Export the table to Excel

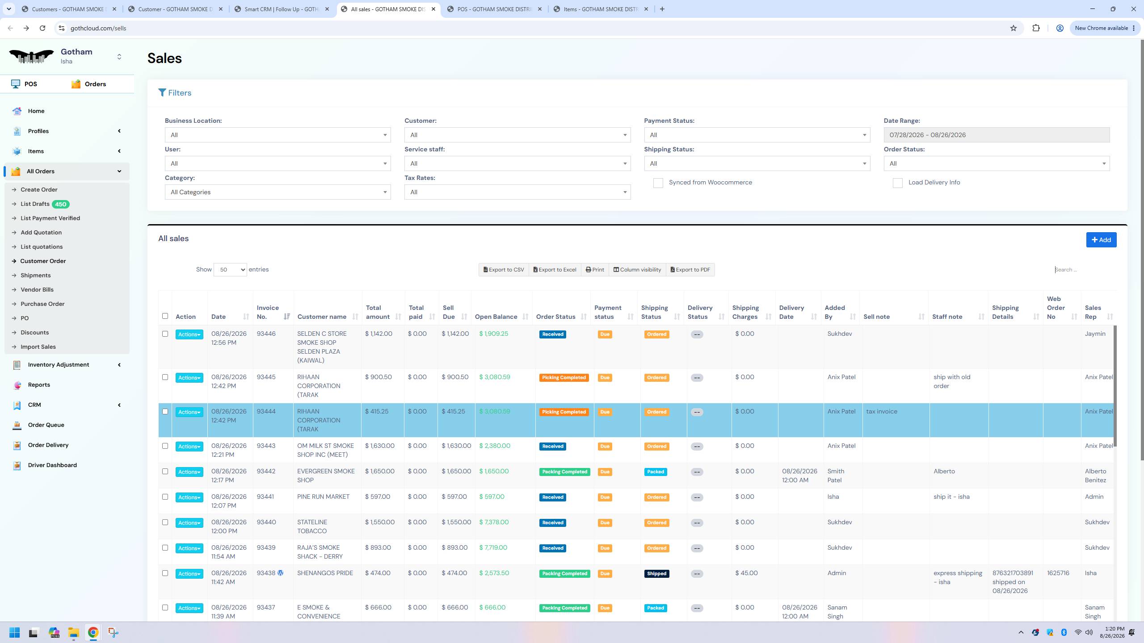555,270
